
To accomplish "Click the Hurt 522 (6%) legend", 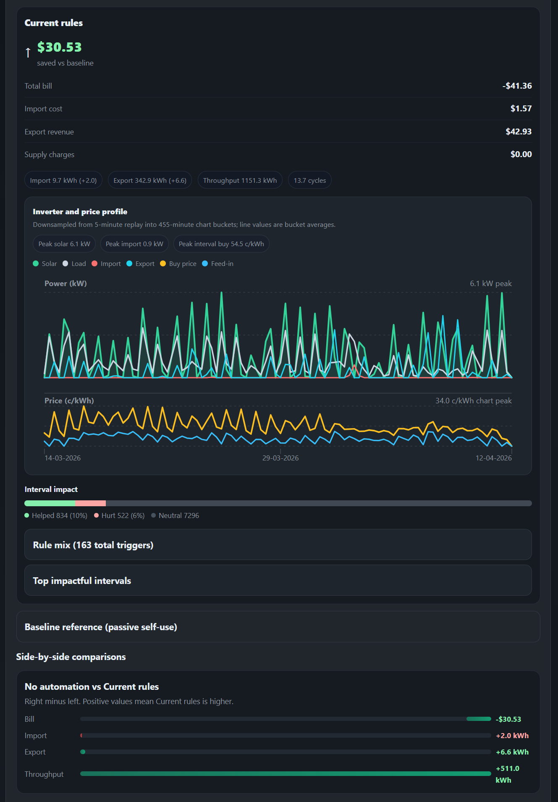I will [119, 515].
